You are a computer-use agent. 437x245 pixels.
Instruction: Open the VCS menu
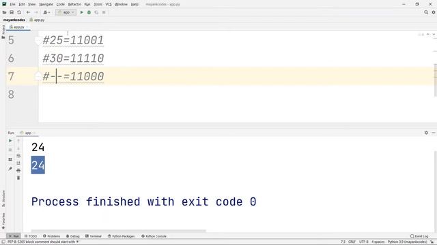pos(109,4)
